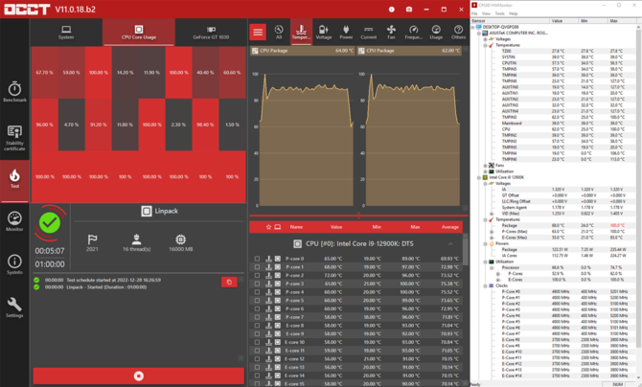Screen dimensions: 642x387
Task: Switch to the GeForce GT 1030 tab
Action: click(211, 33)
